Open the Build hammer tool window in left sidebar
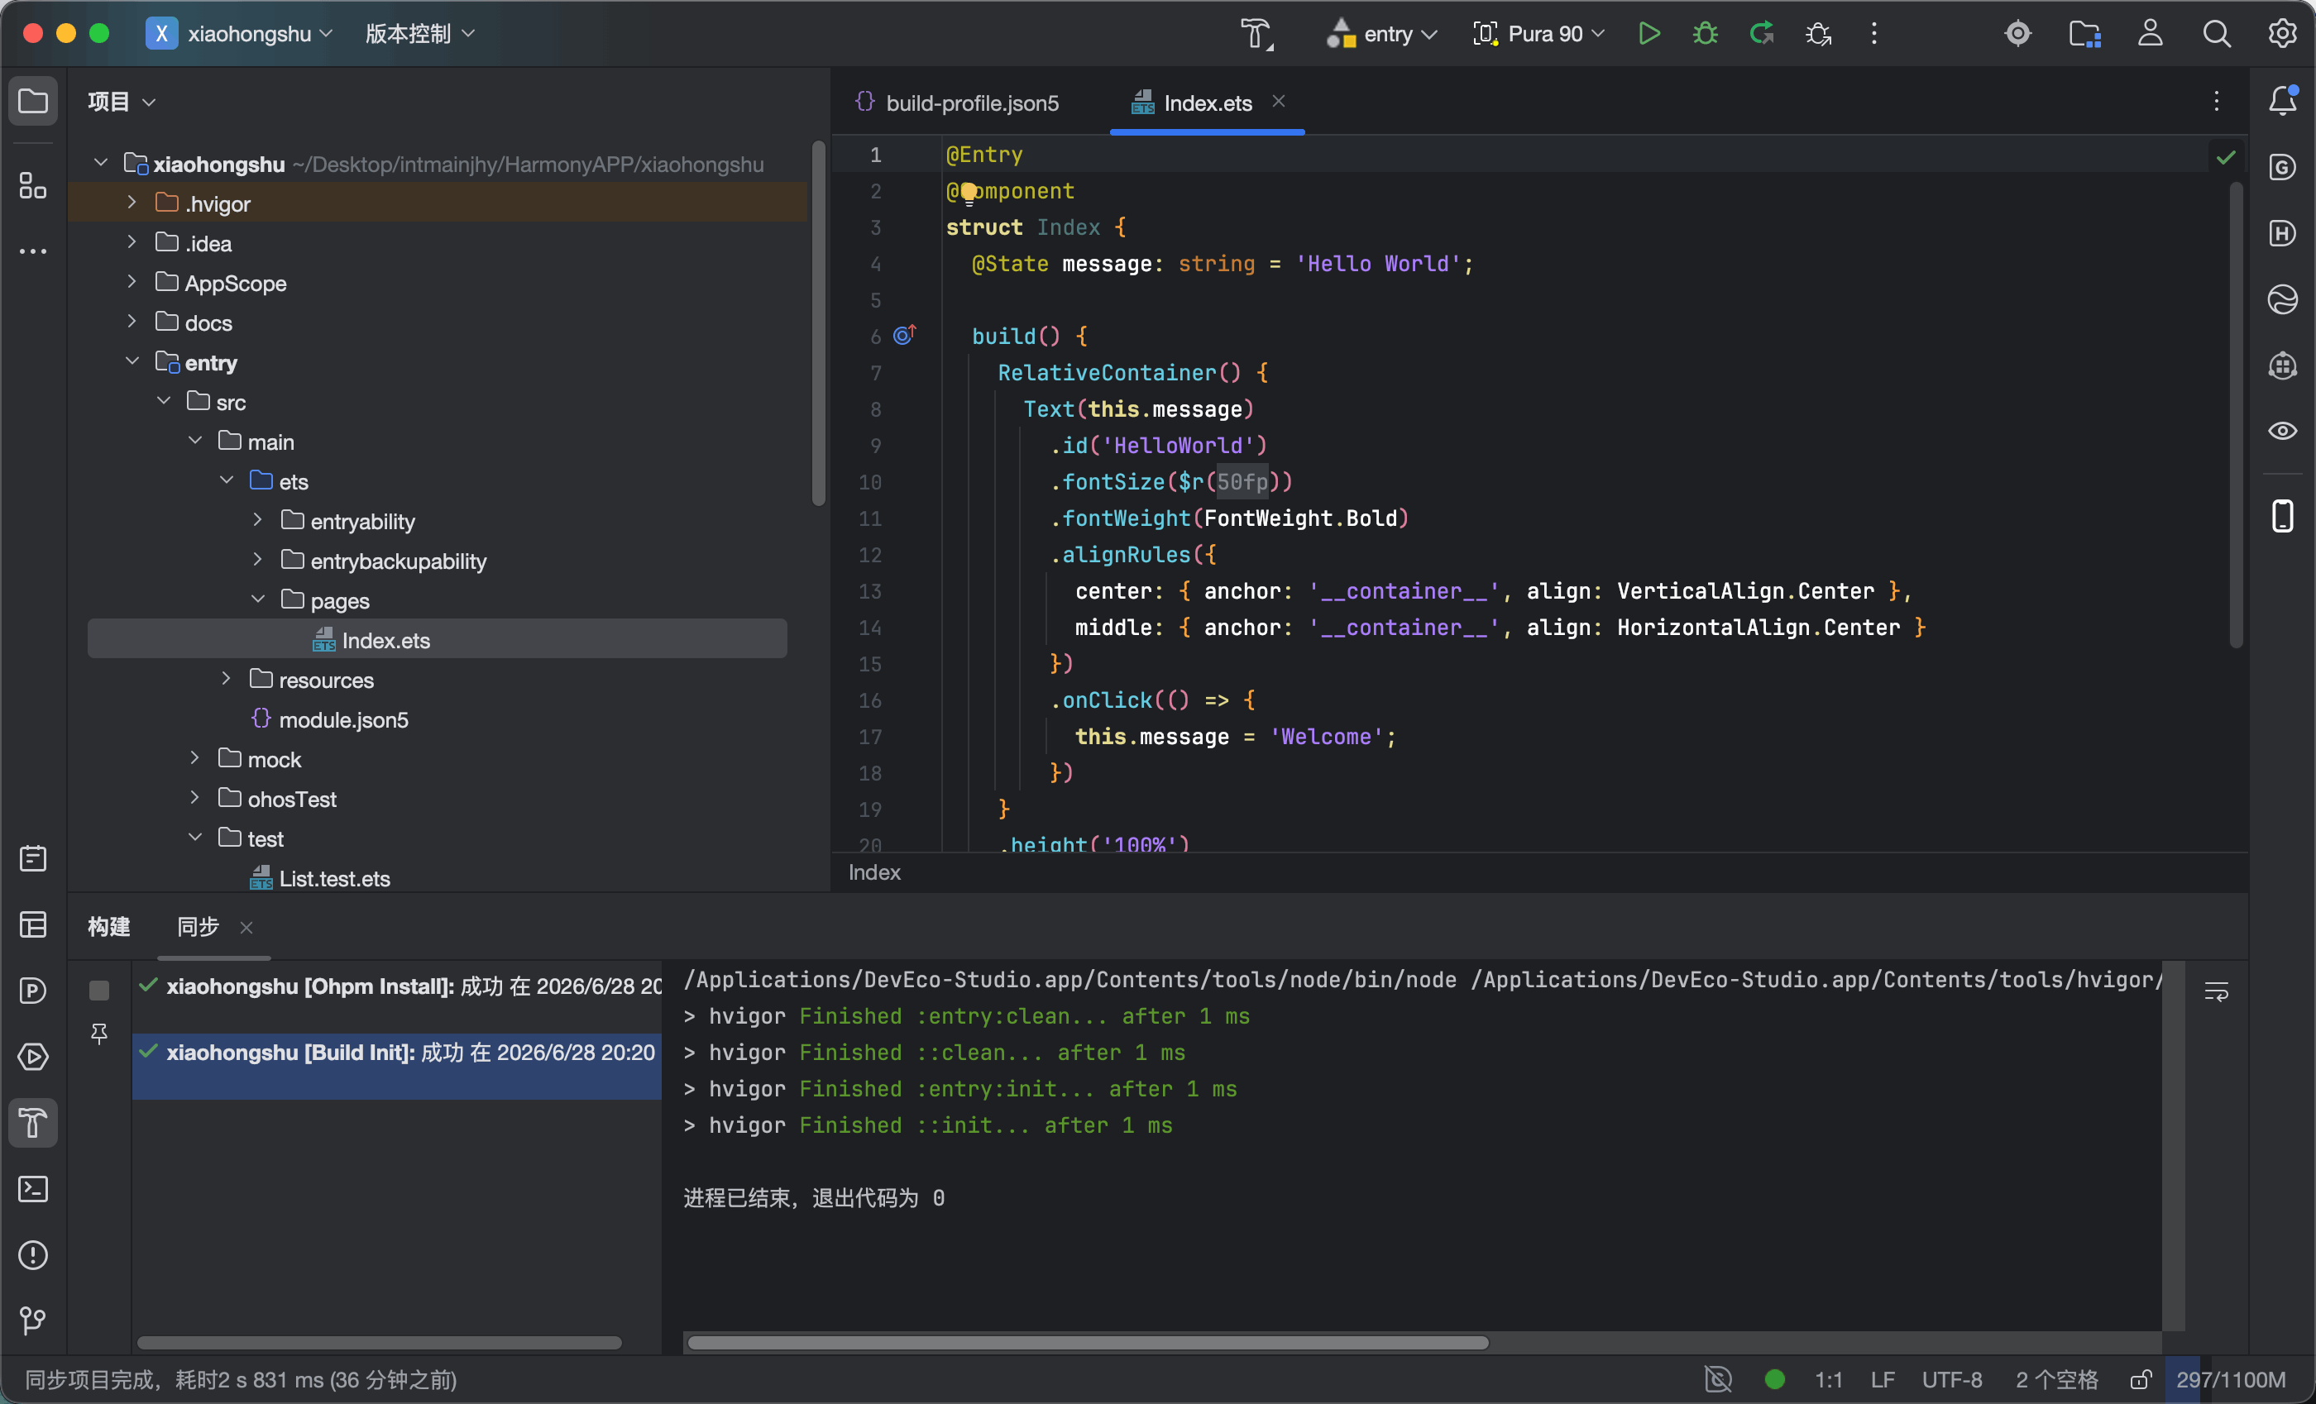This screenshot has width=2316, height=1404. pyautogui.click(x=33, y=1123)
